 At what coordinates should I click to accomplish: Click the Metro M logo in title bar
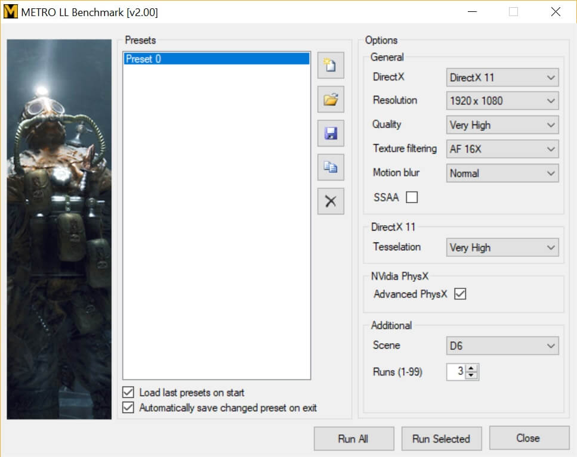tap(10, 12)
